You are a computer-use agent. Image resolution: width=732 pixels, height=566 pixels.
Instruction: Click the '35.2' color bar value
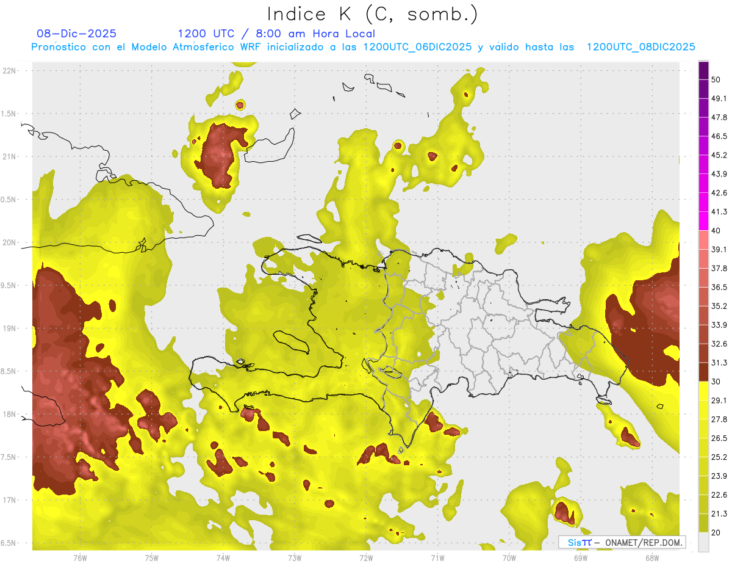point(719,306)
